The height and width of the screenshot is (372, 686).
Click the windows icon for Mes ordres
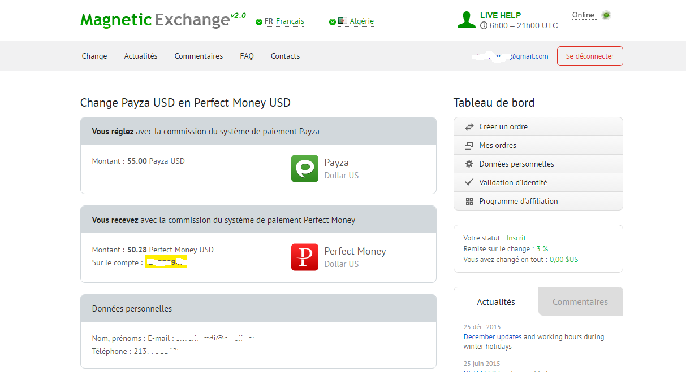coord(469,145)
